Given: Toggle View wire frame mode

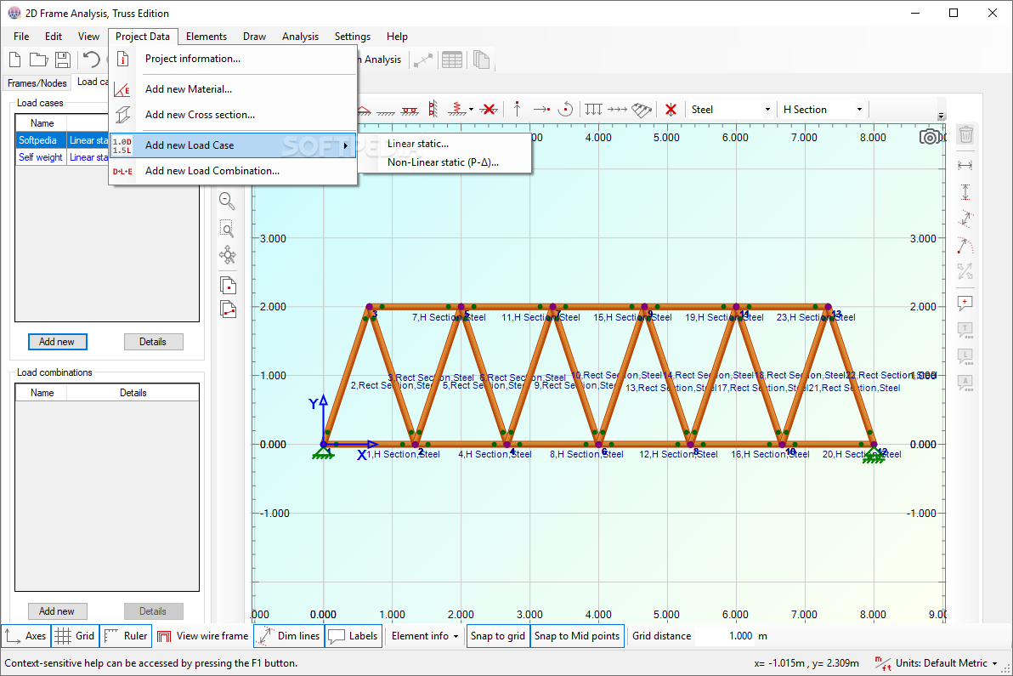Looking at the screenshot, I should tap(203, 636).
